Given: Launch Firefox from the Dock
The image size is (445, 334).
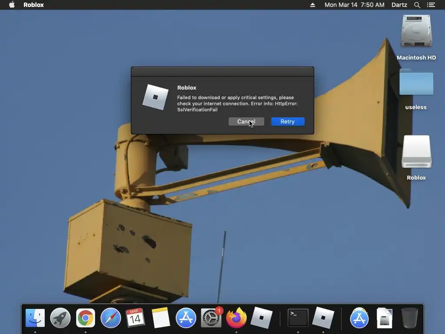Looking at the screenshot, I should tap(236, 318).
